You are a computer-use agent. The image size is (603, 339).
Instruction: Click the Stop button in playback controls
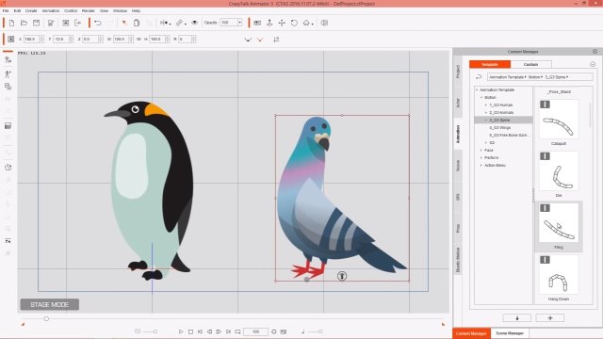[190, 331]
